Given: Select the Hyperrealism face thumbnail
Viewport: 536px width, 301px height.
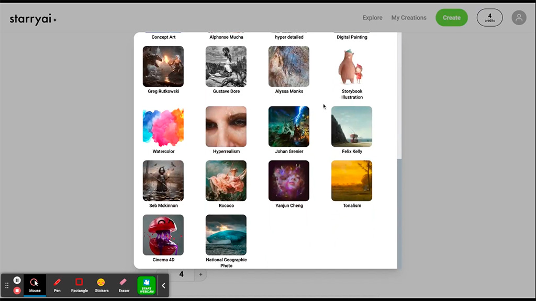Looking at the screenshot, I should (x=226, y=126).
